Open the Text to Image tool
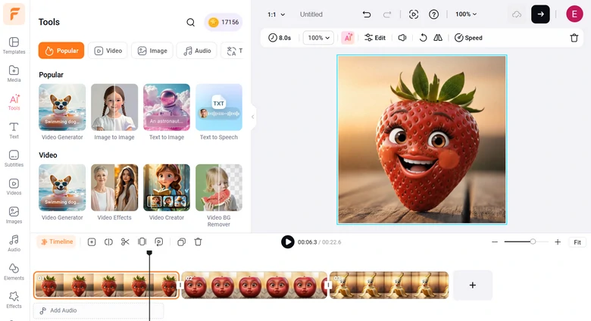Screen dimensions: 591x321 coord(167,112)
